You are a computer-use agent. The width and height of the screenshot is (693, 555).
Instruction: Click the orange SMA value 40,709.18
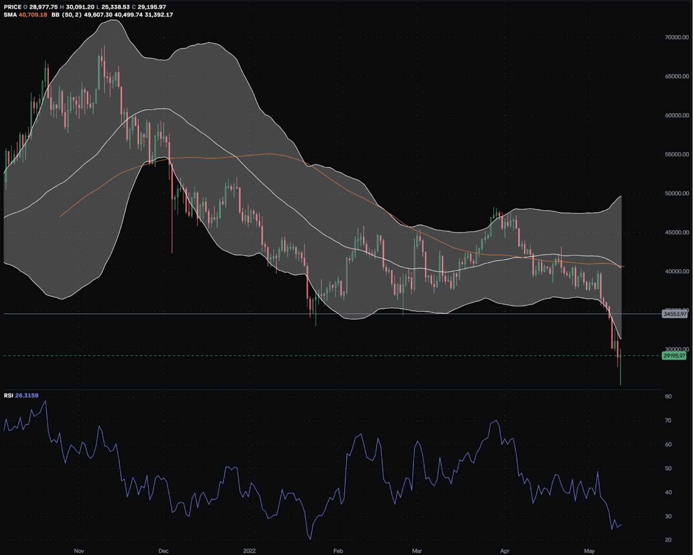(x=33, y=15)
